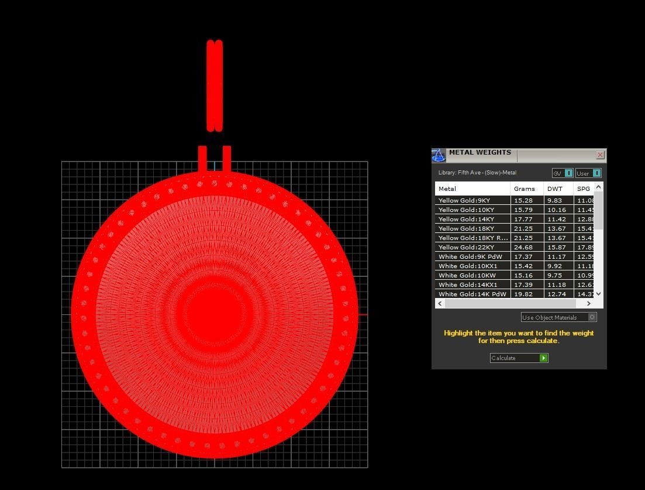
Task: Click the 15.16 grams cell
Action: (527, 275)
